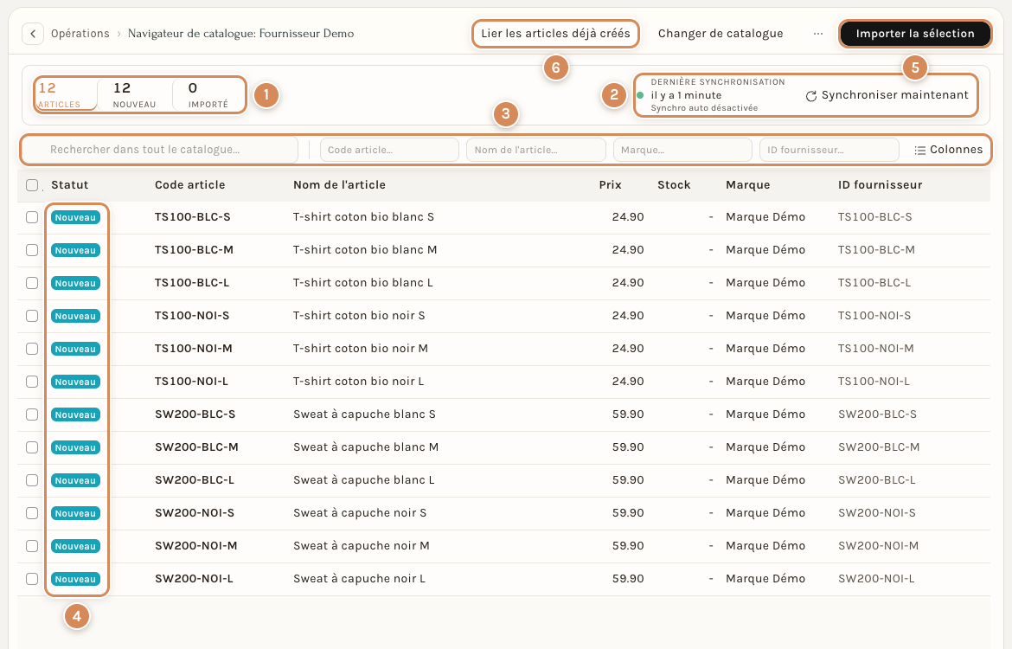The height and width of the screenshot is (649, 1012).
Task: Click the Code article filter field
Action: [389, 150]
